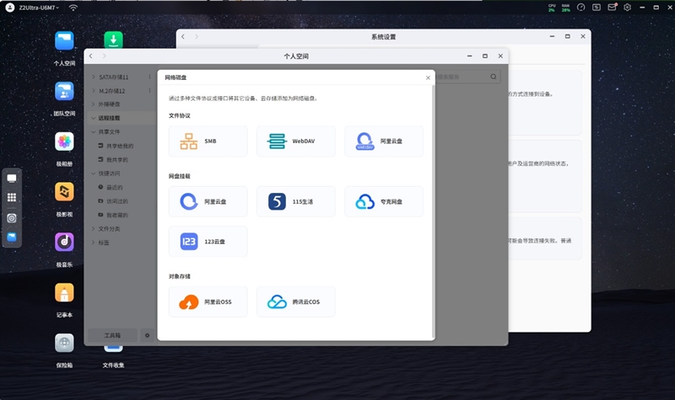This screenshot has height=400, width=675.
Task: Open the Z2Ultra-U6M7 device dropdown
Action: 39,8
